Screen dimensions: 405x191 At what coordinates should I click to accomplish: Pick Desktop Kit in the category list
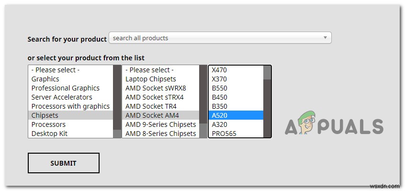tap(70, 134)
